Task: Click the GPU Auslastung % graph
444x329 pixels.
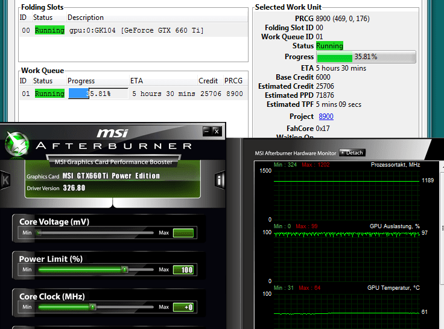Action: click(347, 256)
